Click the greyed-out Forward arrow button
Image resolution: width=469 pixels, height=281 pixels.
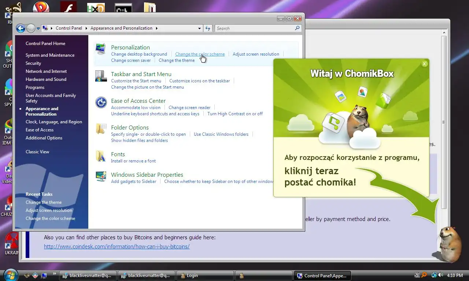pyautogui.click(x=31, y=28)
